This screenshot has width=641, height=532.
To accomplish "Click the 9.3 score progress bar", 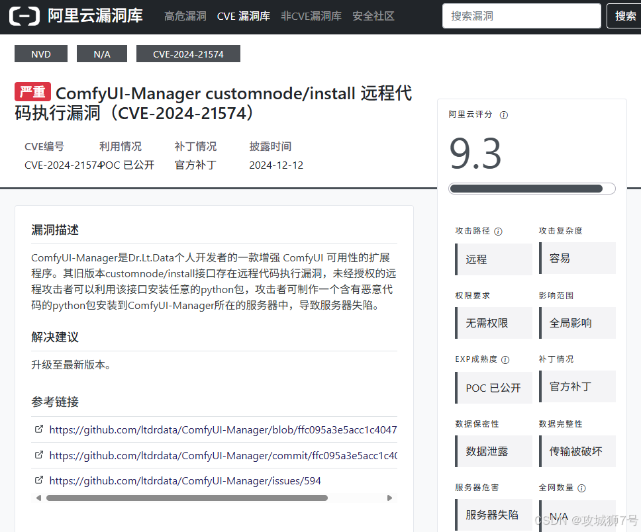I will tap(532, 189).
